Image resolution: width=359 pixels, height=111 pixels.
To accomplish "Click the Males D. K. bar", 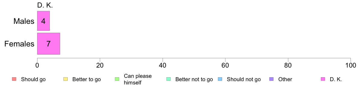I will click(44, 21).
